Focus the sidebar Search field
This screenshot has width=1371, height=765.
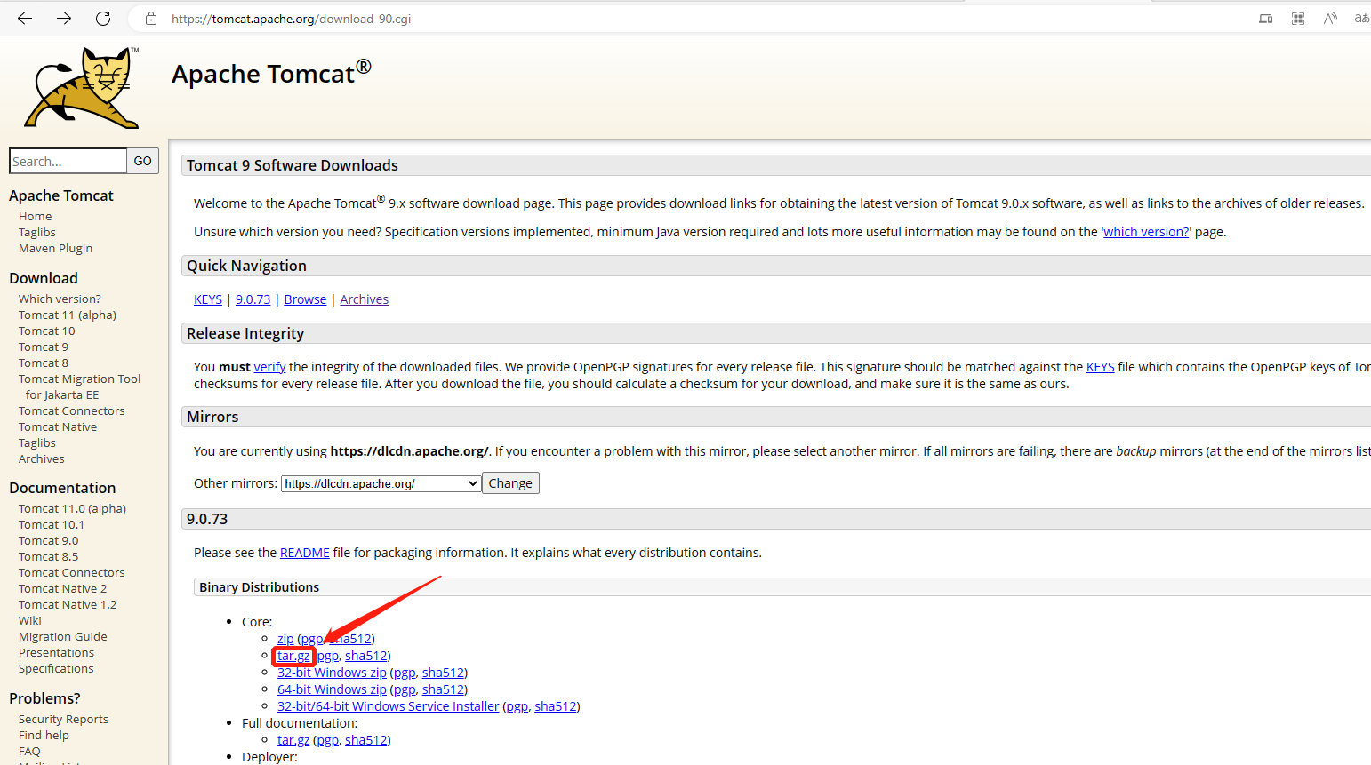pyautogui.click(x=68, y=161)
